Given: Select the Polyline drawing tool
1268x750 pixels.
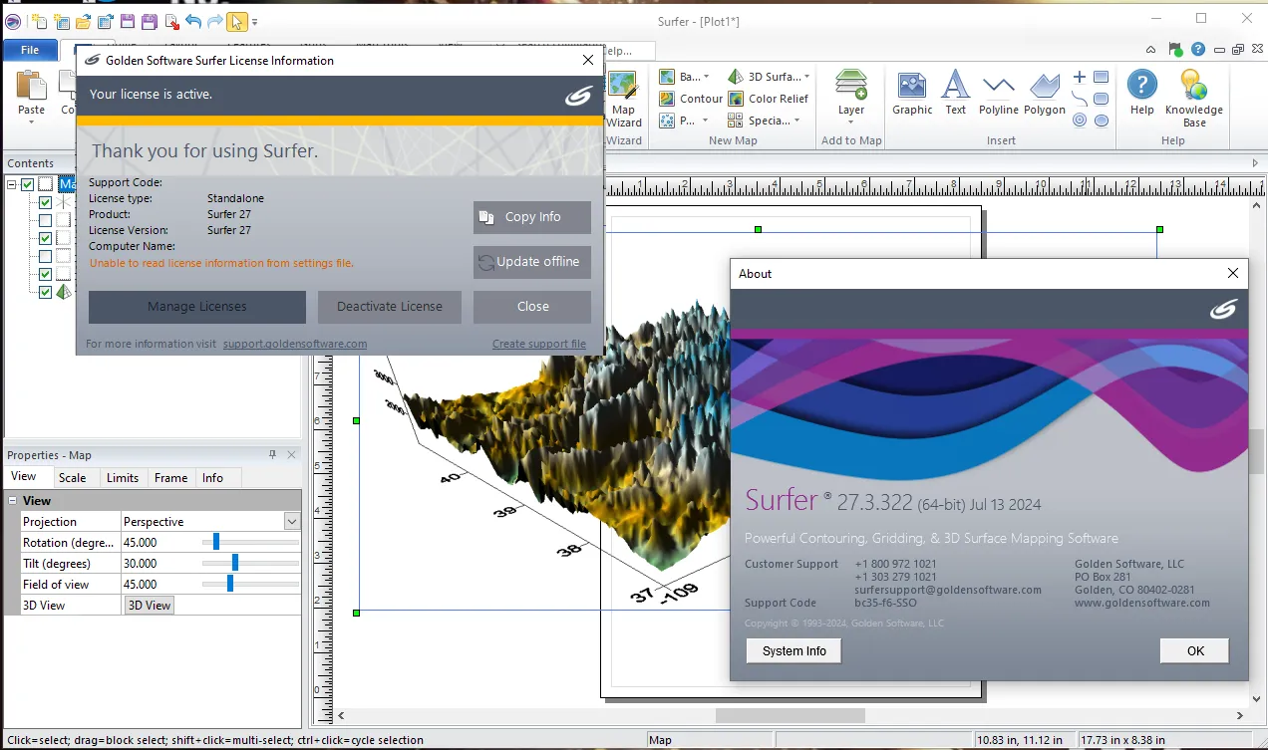Looking at the screenshot, I should point(998,94).
